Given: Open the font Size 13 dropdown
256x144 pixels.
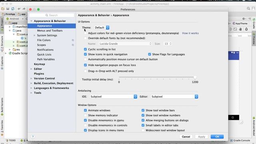Looking at the screenshot, I should coord(168,44).
